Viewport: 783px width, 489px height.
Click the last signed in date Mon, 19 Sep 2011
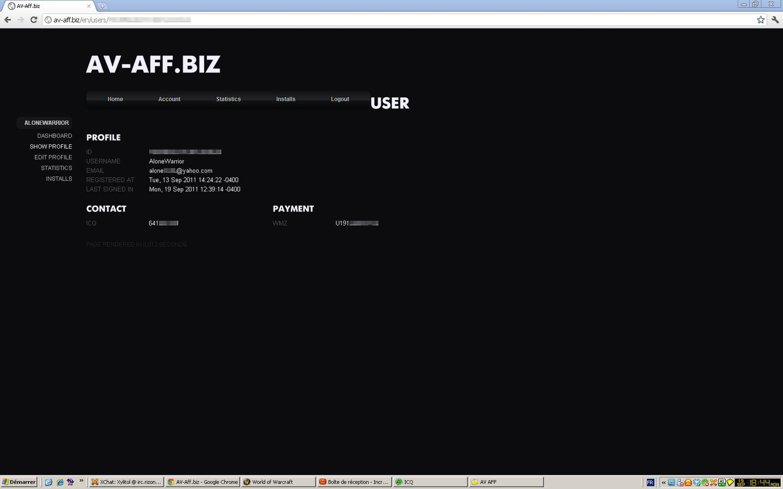tap(195, 189)
